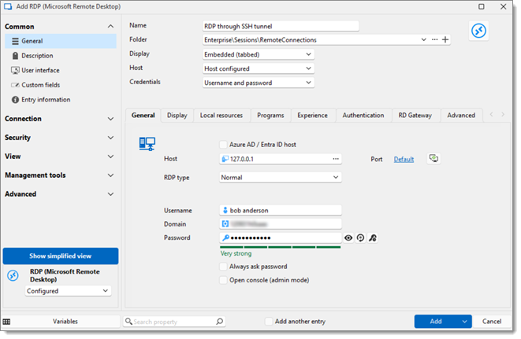The image size is (521, 339).
Task: Click the Password field
Action: [280, 238]
